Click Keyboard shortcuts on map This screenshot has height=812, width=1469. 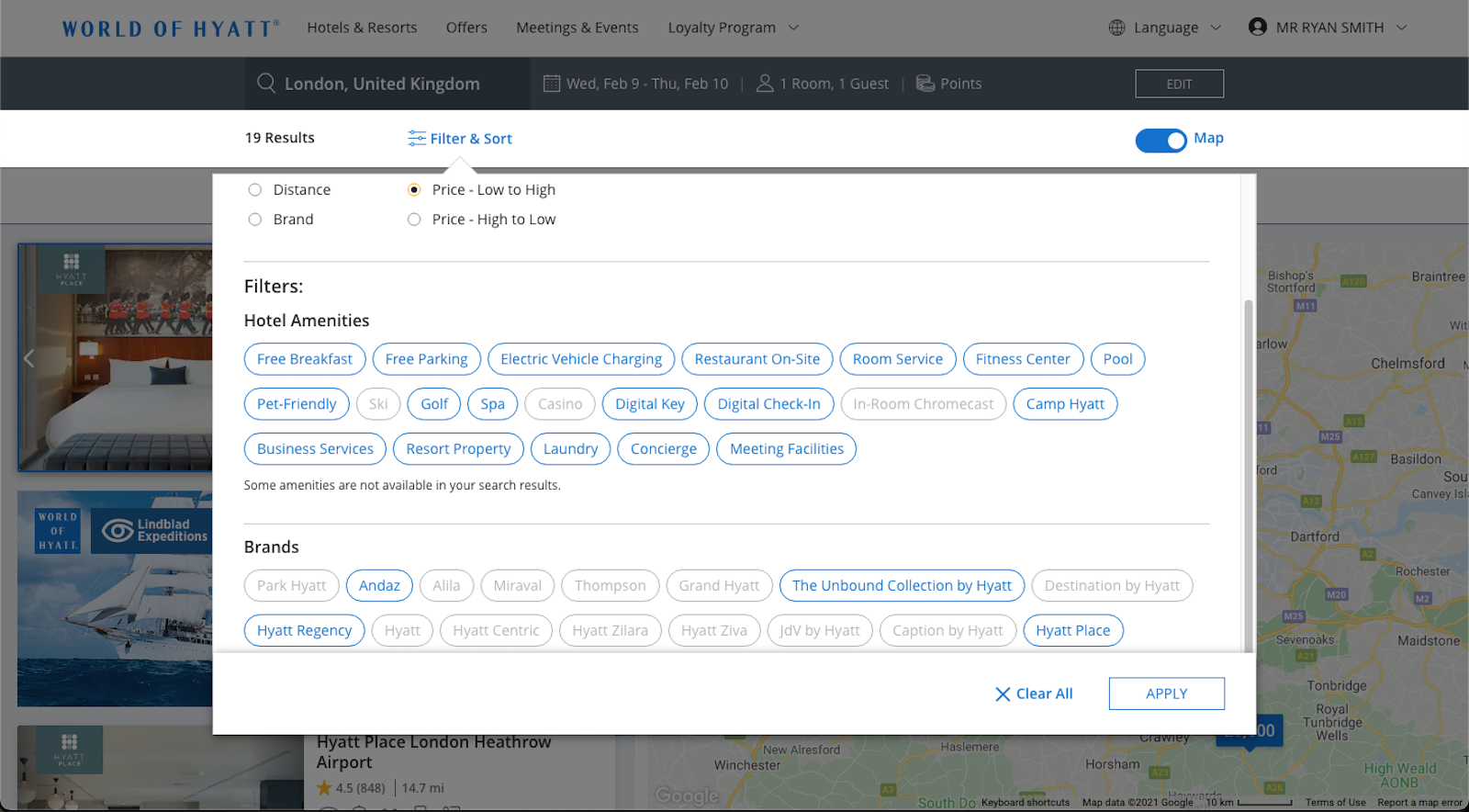click(x=1026, y=803)
